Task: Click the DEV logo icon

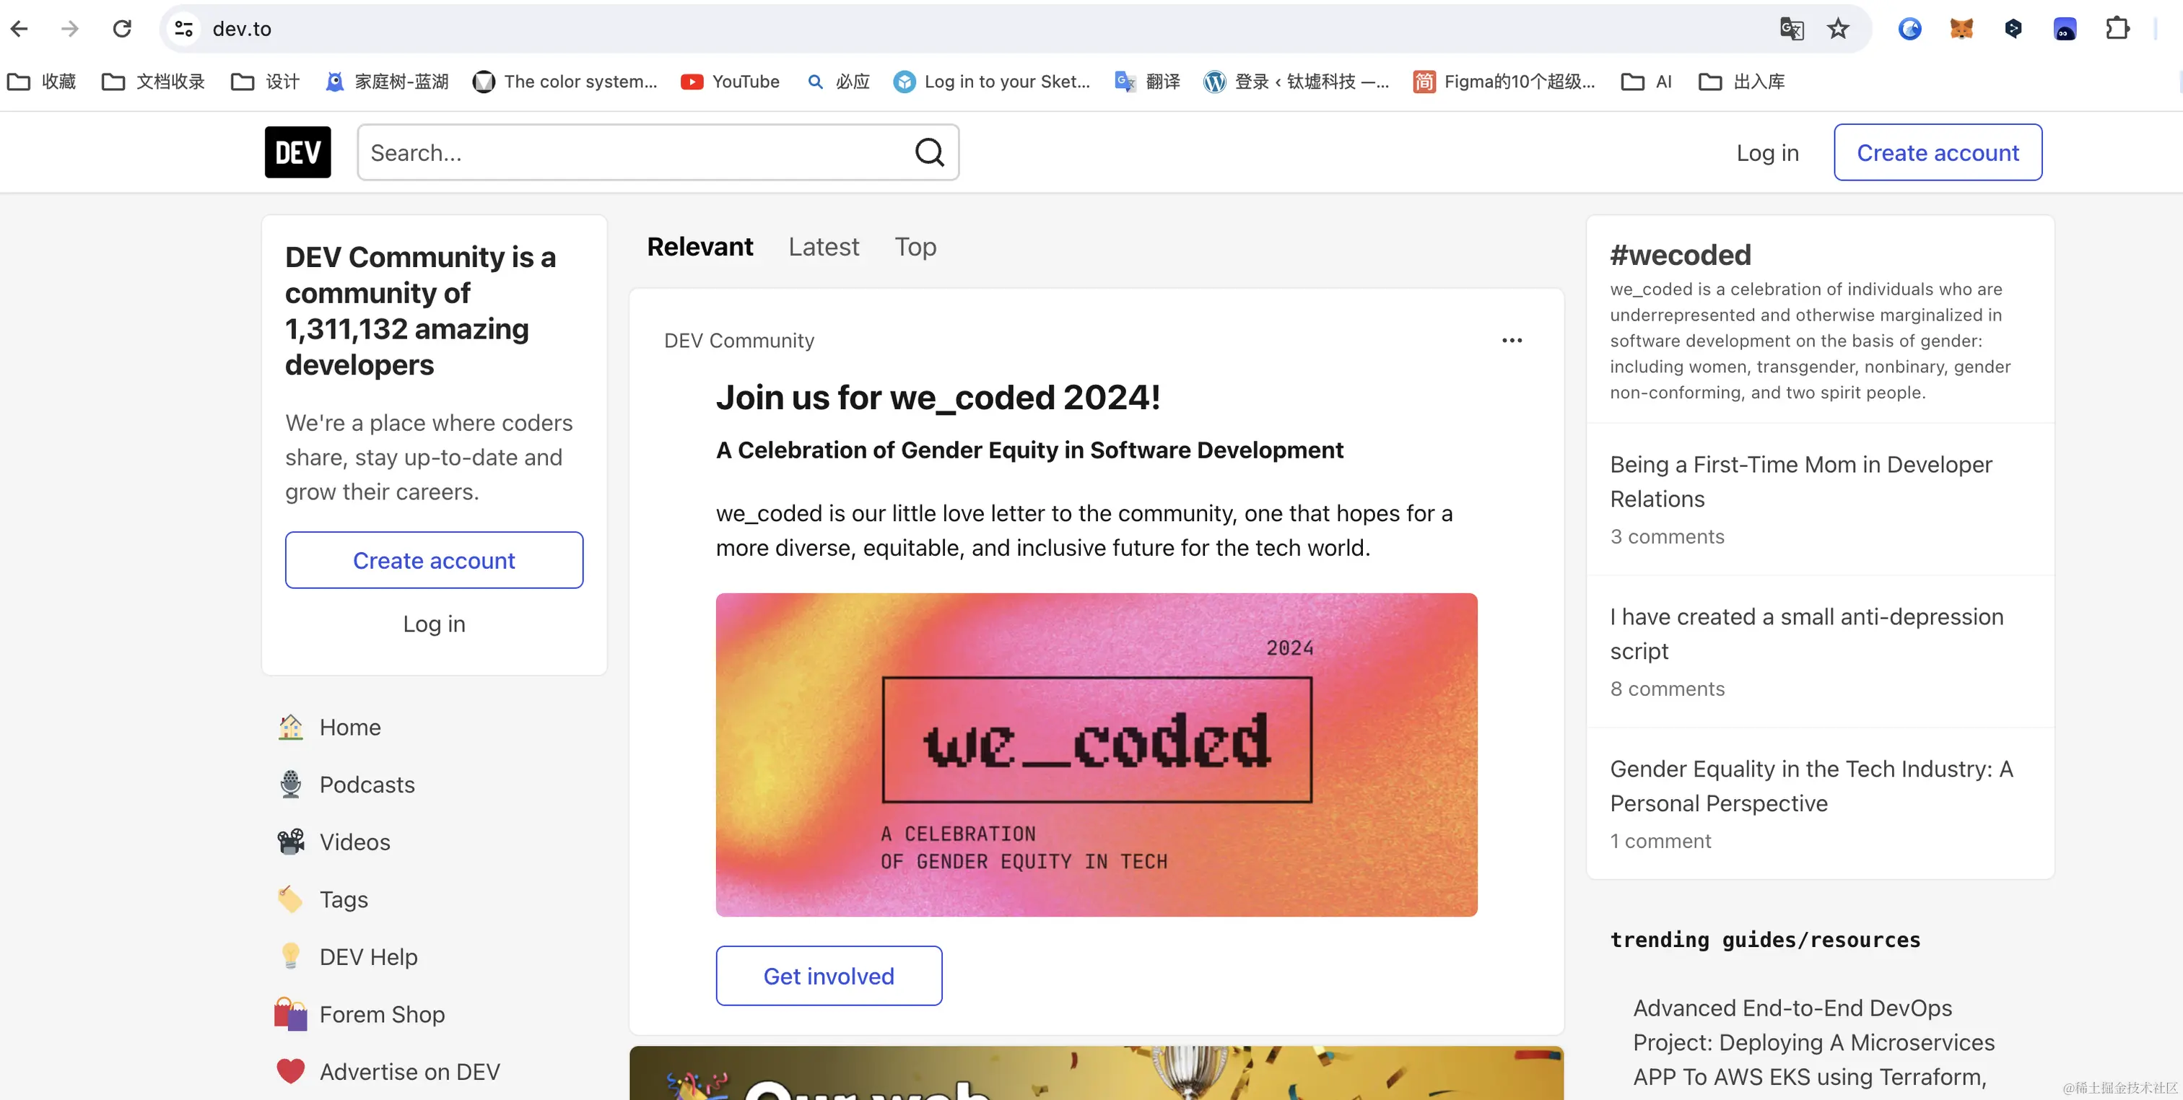Action: (x=297, y=152)
